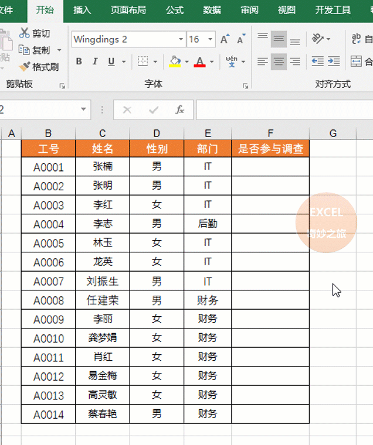Click the wrap text icon

pyautogui.click(x=356, y=39)
